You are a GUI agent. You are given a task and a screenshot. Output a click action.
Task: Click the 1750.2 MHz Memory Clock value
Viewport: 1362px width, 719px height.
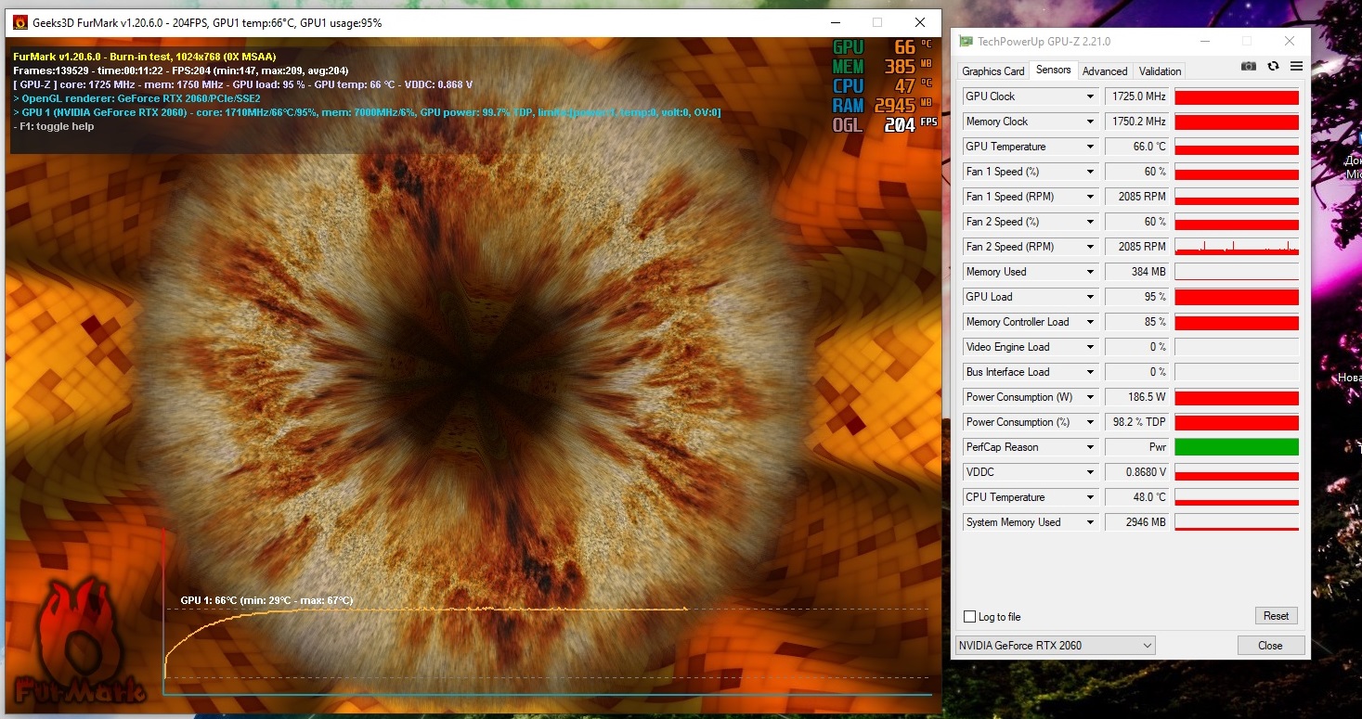pos(1136,122)
